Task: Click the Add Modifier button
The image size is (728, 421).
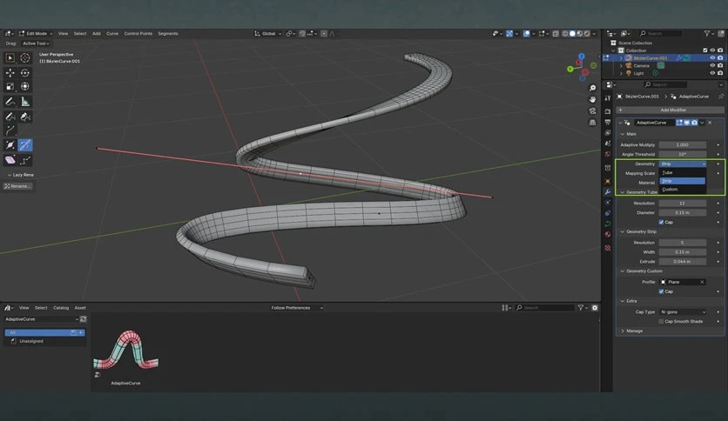Action: click(x=671, y=110)
